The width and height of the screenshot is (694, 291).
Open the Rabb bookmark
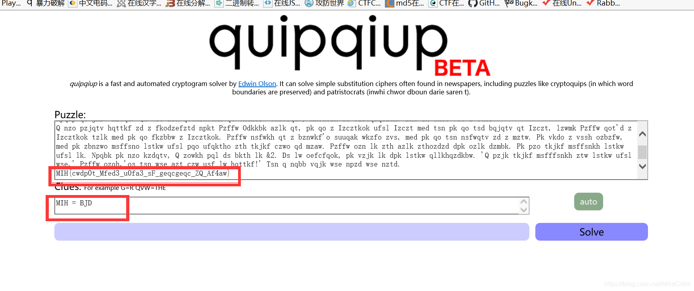[x=603, y=4]
